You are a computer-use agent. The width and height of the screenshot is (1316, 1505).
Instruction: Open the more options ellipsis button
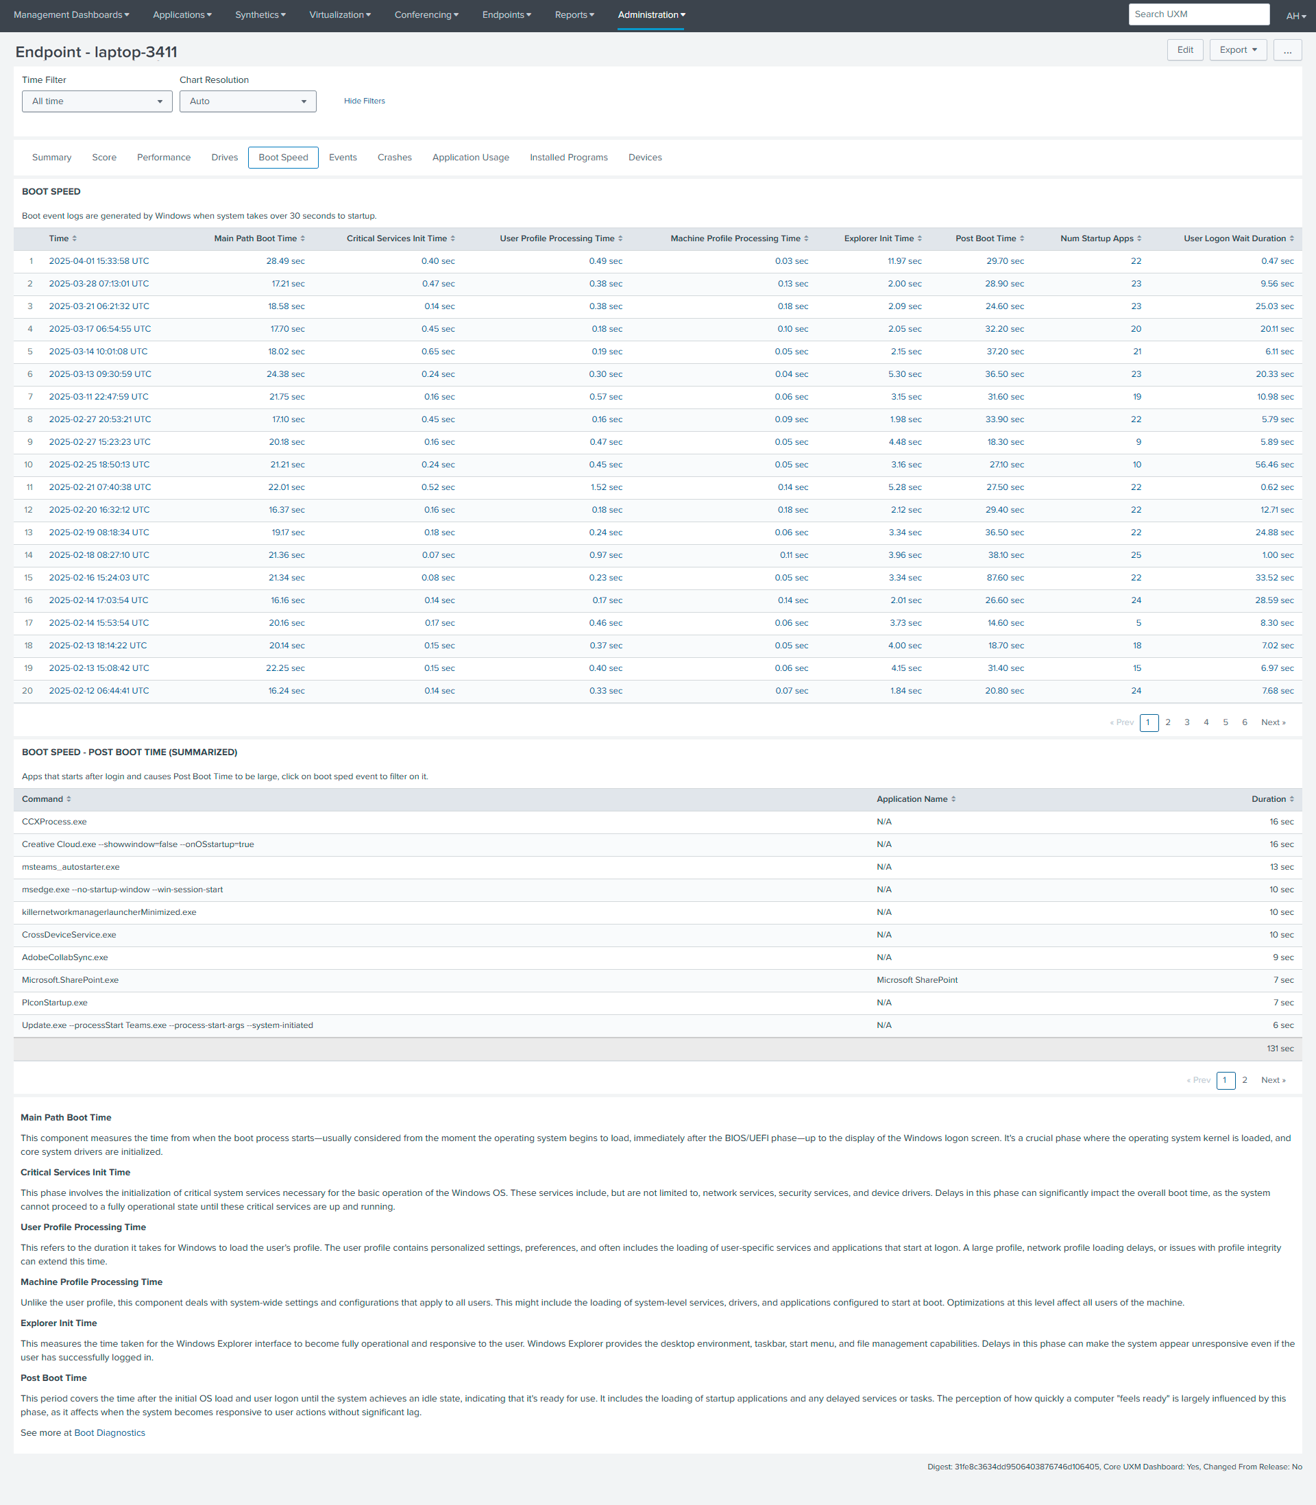[x=1287, y=50]
